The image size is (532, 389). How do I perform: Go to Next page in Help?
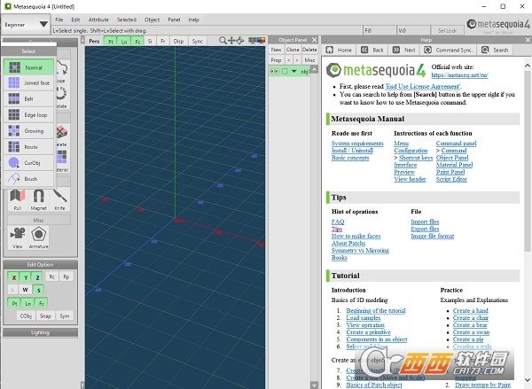coord(404,50)
